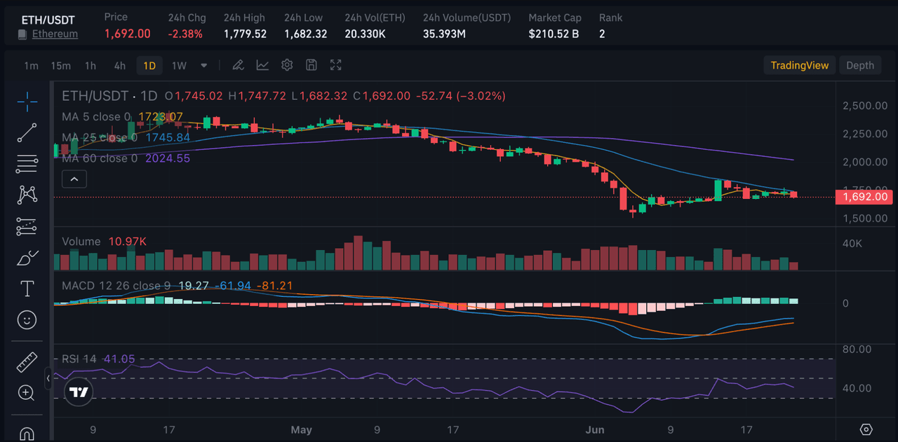Viewport: 898px width, 442px height.
Task: Save chart layout with floppy icon
Action: coord(311,65)
